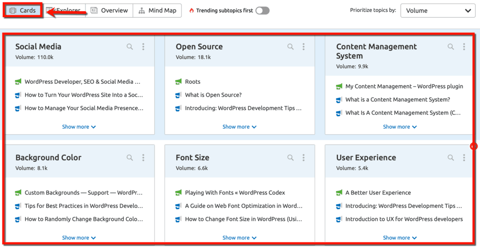Expand Show more on Social Media card

pos(79,127)
